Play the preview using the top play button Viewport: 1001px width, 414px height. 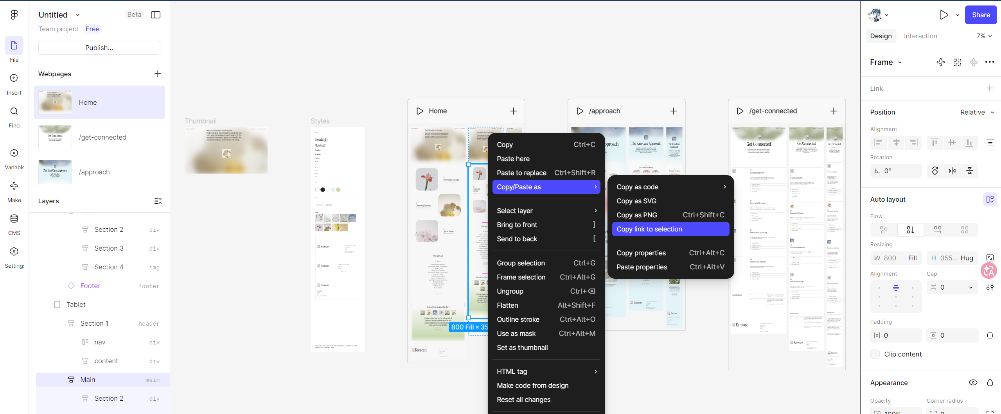click(943, 15)
